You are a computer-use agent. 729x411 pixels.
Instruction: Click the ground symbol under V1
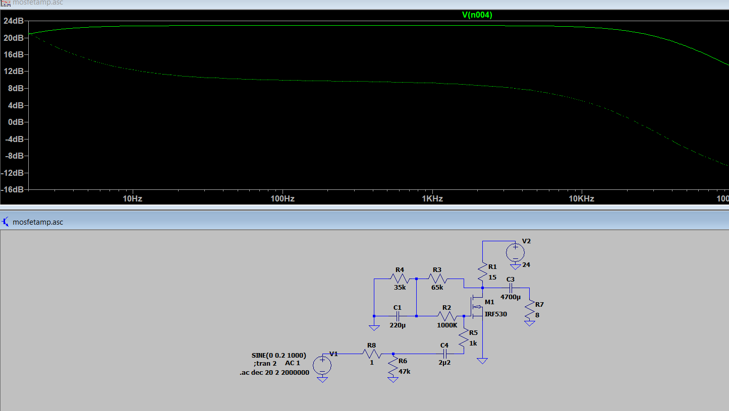tap(322, 380)
